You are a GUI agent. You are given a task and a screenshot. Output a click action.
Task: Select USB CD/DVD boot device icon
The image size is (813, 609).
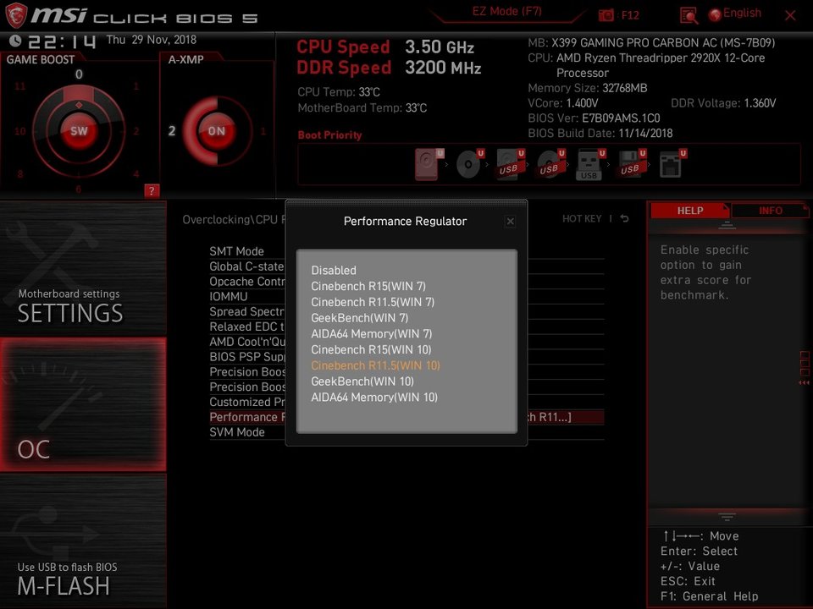pos(550,164)
